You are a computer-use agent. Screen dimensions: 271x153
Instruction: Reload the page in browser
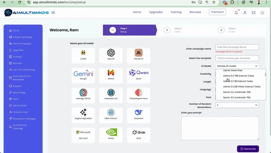[x=20, y=2]
